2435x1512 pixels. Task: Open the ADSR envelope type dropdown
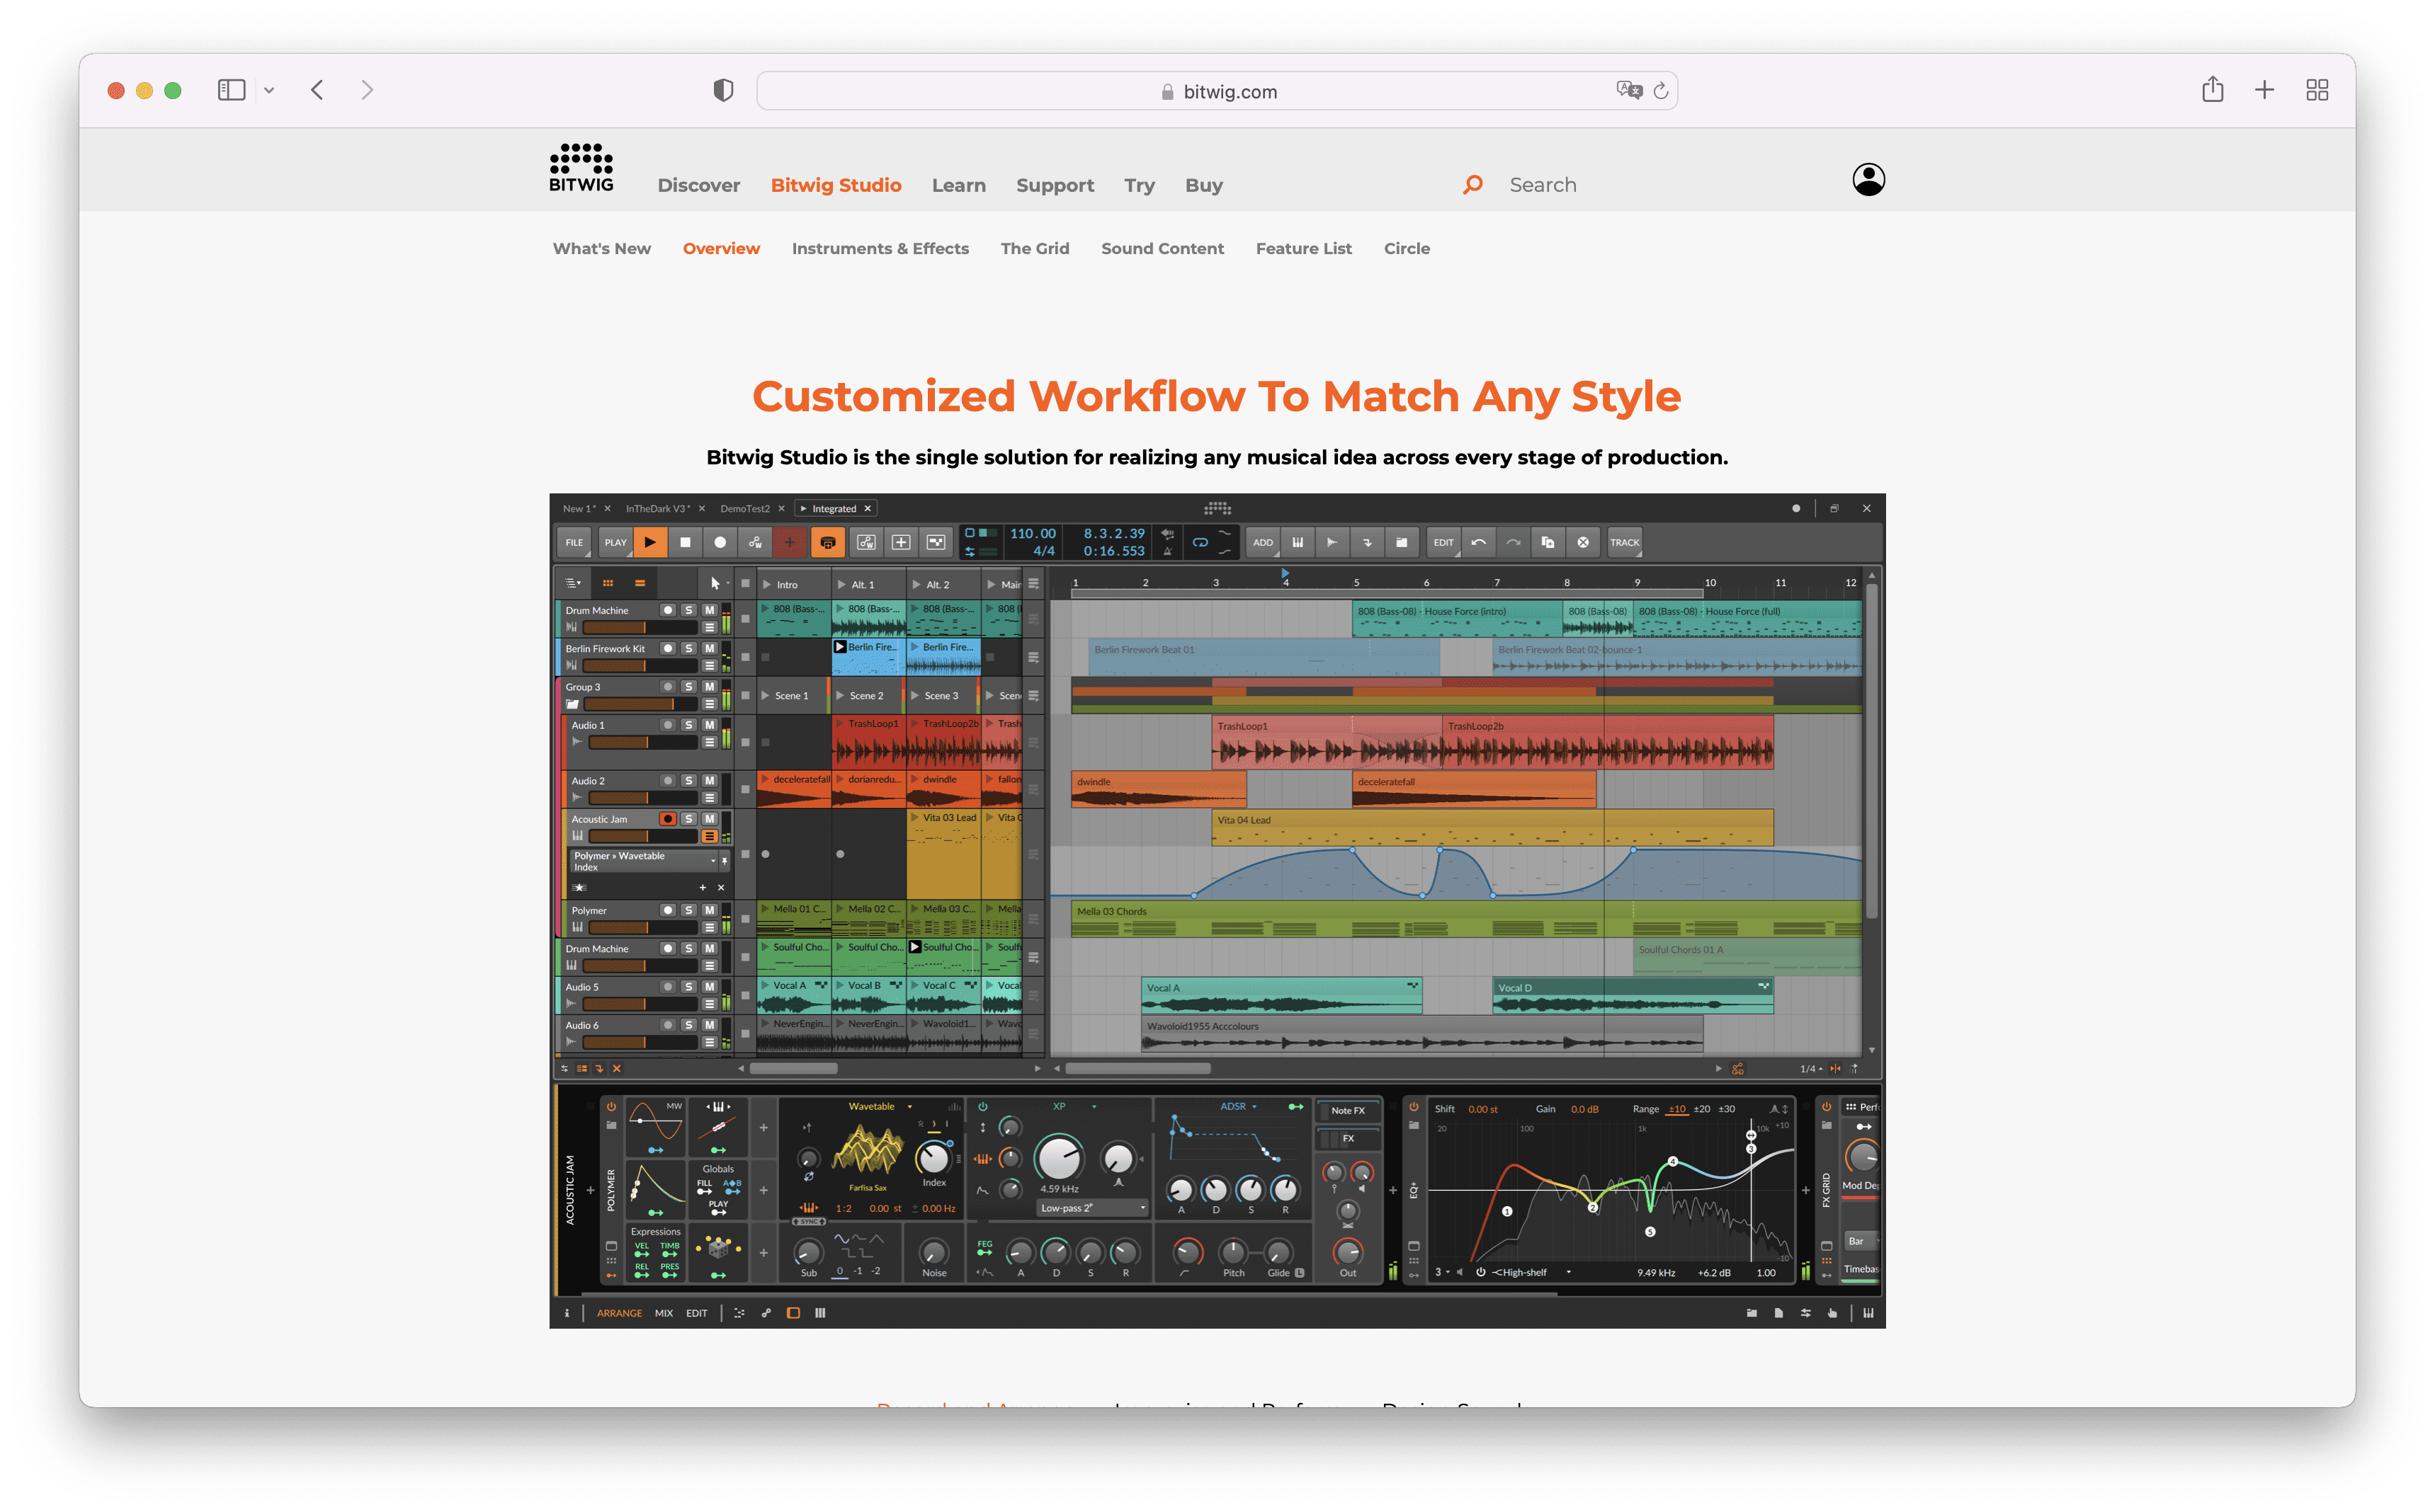coord(1239,1107)
